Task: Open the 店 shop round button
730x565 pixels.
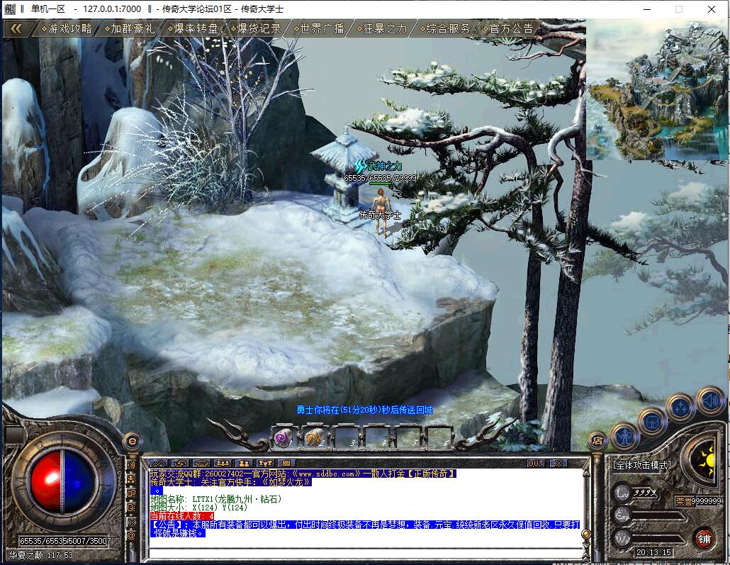Action: (x=597, y=441)
